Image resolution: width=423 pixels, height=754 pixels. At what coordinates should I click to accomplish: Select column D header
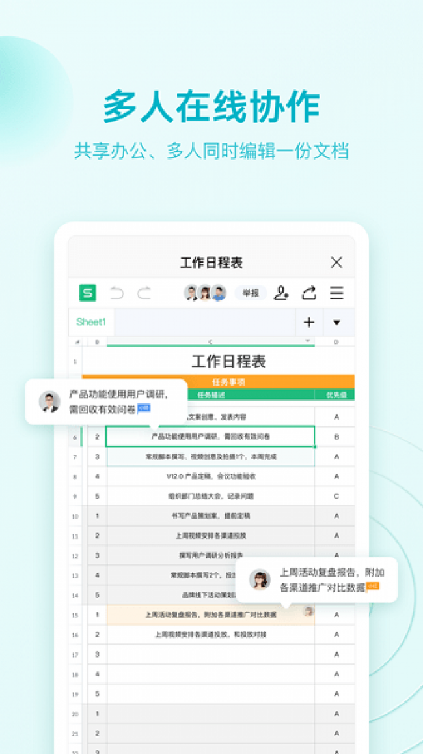point(336,341)
